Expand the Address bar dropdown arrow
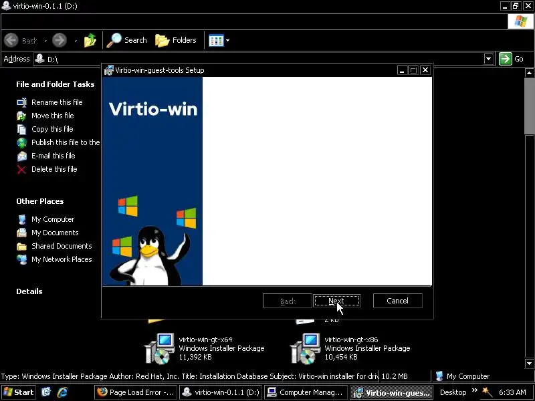This screenshot has width=535, height=401. [x=489, y=59]
